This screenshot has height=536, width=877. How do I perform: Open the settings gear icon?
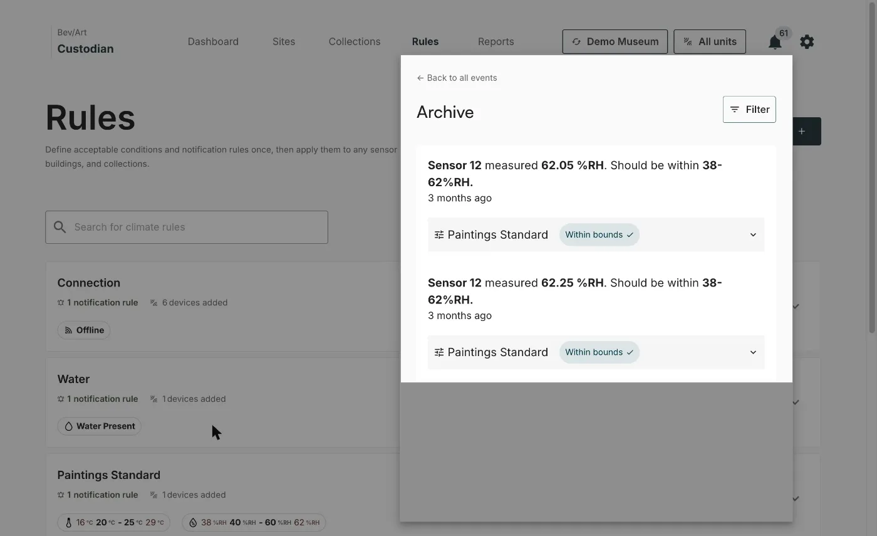point(807,42)
